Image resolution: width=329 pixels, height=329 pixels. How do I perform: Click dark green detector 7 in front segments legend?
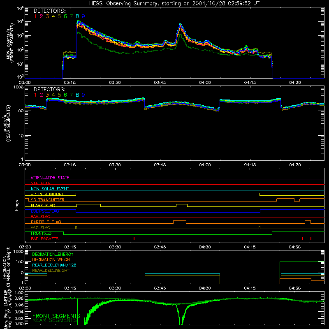coord(71,16)
